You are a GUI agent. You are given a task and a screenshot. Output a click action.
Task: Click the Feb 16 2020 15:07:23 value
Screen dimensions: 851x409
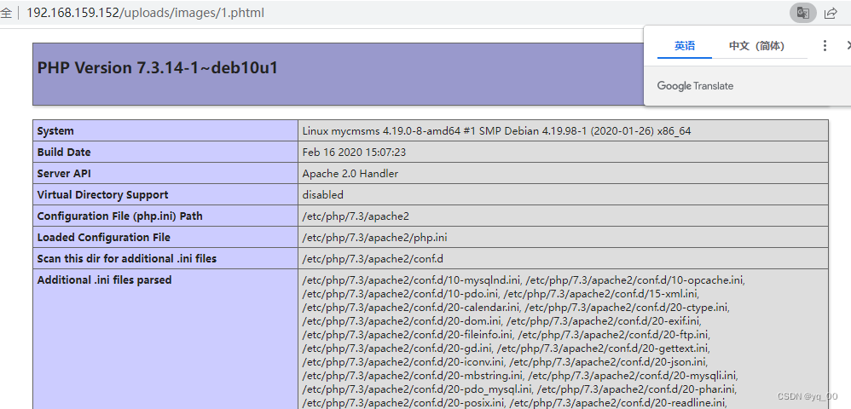(x=354, y=153)
